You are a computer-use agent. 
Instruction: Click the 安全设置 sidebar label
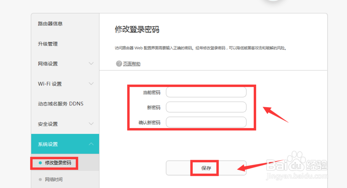pos(48,124)
